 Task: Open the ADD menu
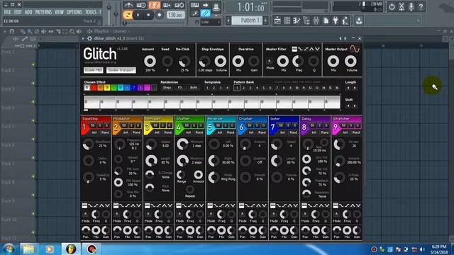[x=28, y=12]
